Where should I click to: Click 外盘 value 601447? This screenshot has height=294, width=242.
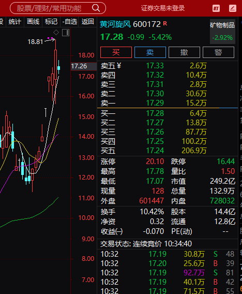pyautogui.click(x=152, y=201)
